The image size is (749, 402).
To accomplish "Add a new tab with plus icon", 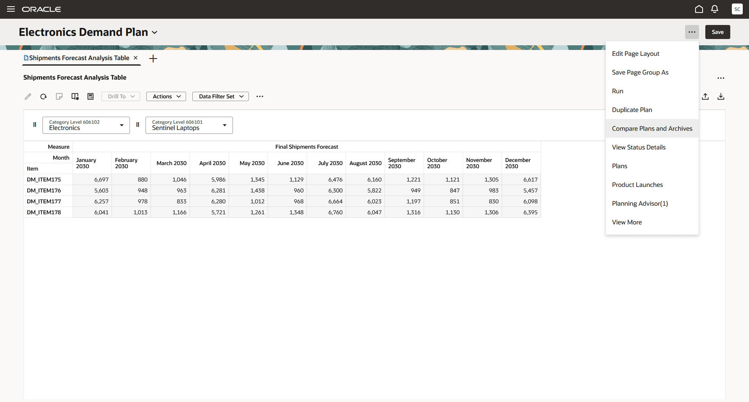I will [153, 59].
